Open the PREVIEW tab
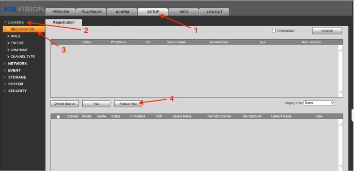The height and width of the screenshot is (171, 354). [x=61, y=12]
